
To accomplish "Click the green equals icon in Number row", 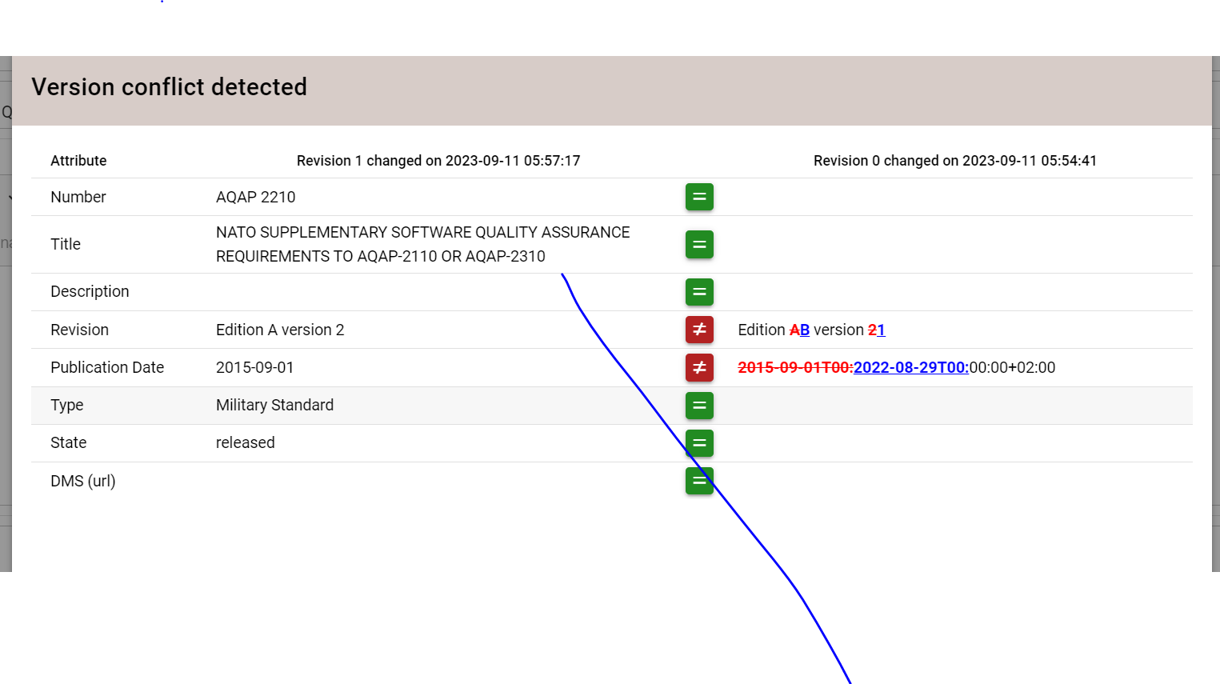I will (x=699, y=197).
